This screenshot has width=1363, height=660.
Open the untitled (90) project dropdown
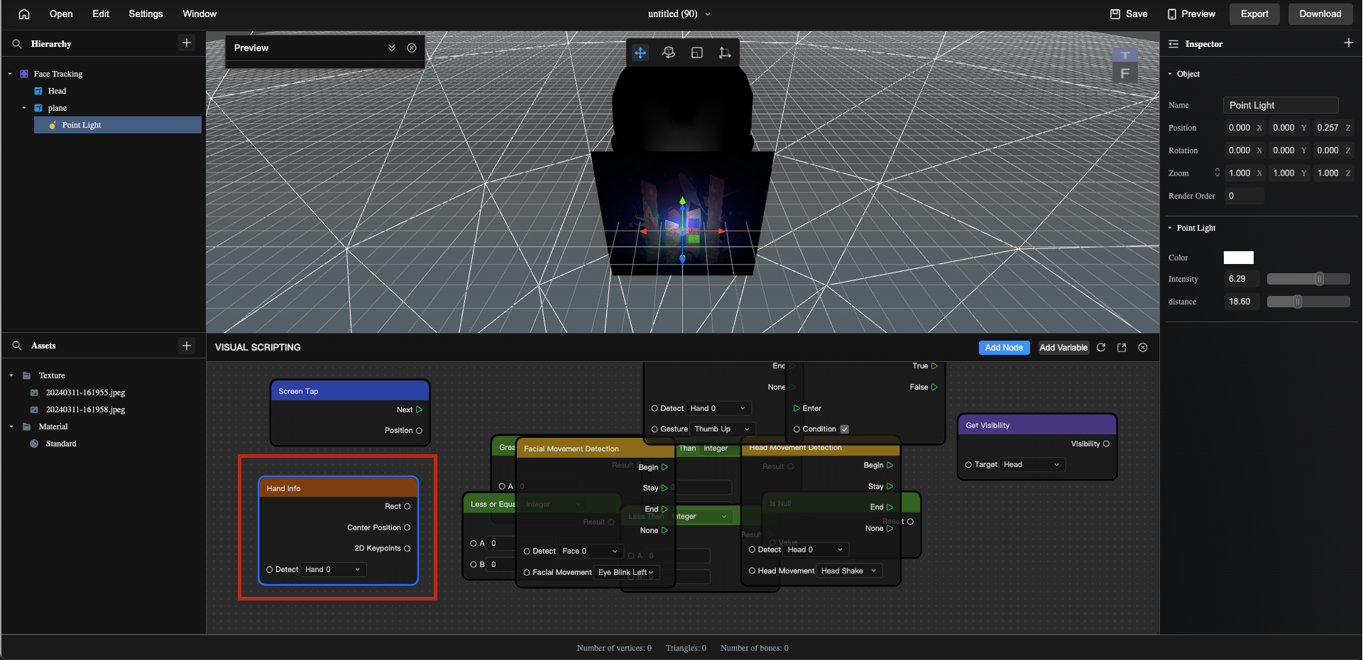[x=708, y=13]
